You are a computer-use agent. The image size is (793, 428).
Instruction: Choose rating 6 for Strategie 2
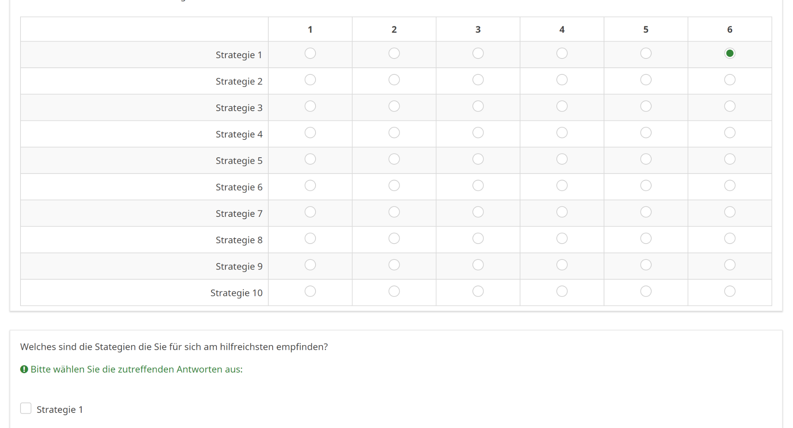729,80
